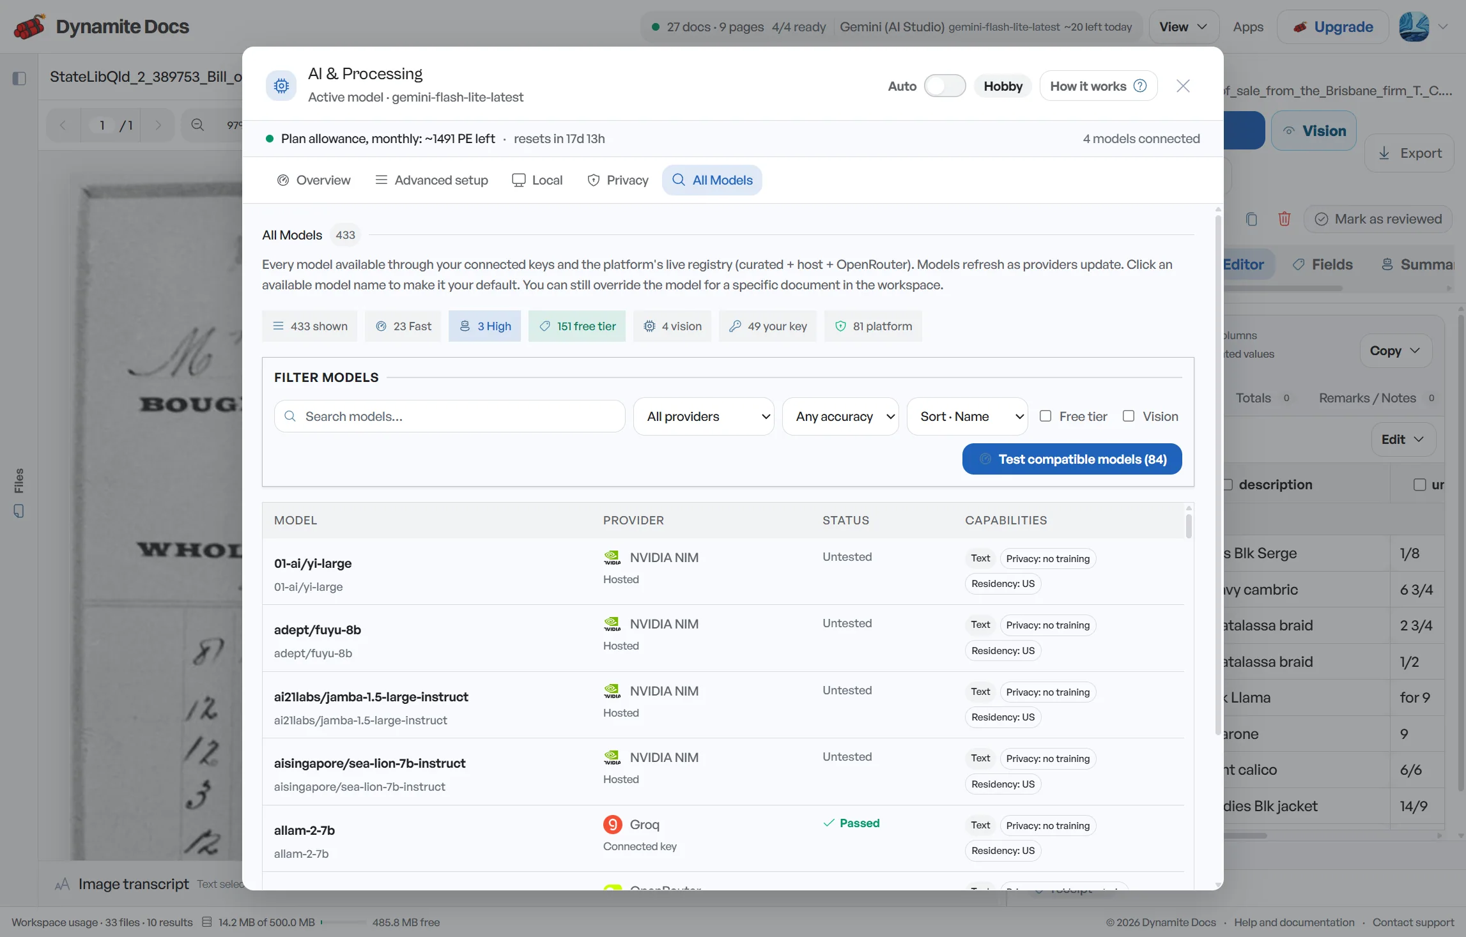
Task: Go to next page arrow
Action: (x=158, y=125)
